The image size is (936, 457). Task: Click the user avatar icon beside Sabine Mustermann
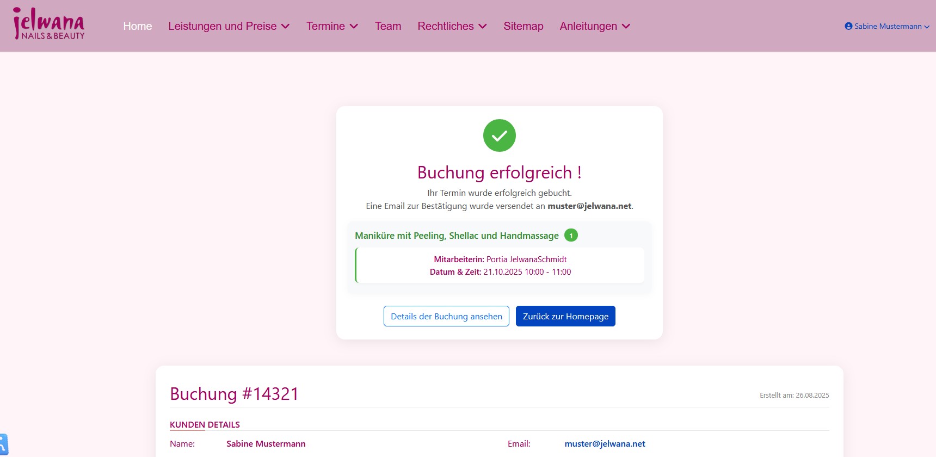tap(848, 26)
